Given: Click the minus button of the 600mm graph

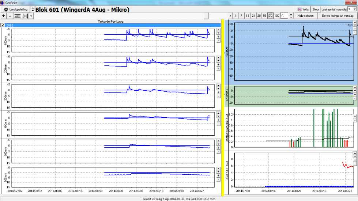Looking at the screenshot, I should [x=218, y=152].
